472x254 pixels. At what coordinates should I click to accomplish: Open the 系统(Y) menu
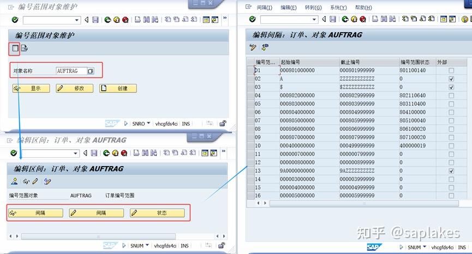pyautogui.click(x=338, y=7)
